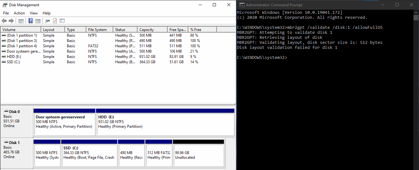
Task: Sort by the Status column header
Action: click(125, 29)
